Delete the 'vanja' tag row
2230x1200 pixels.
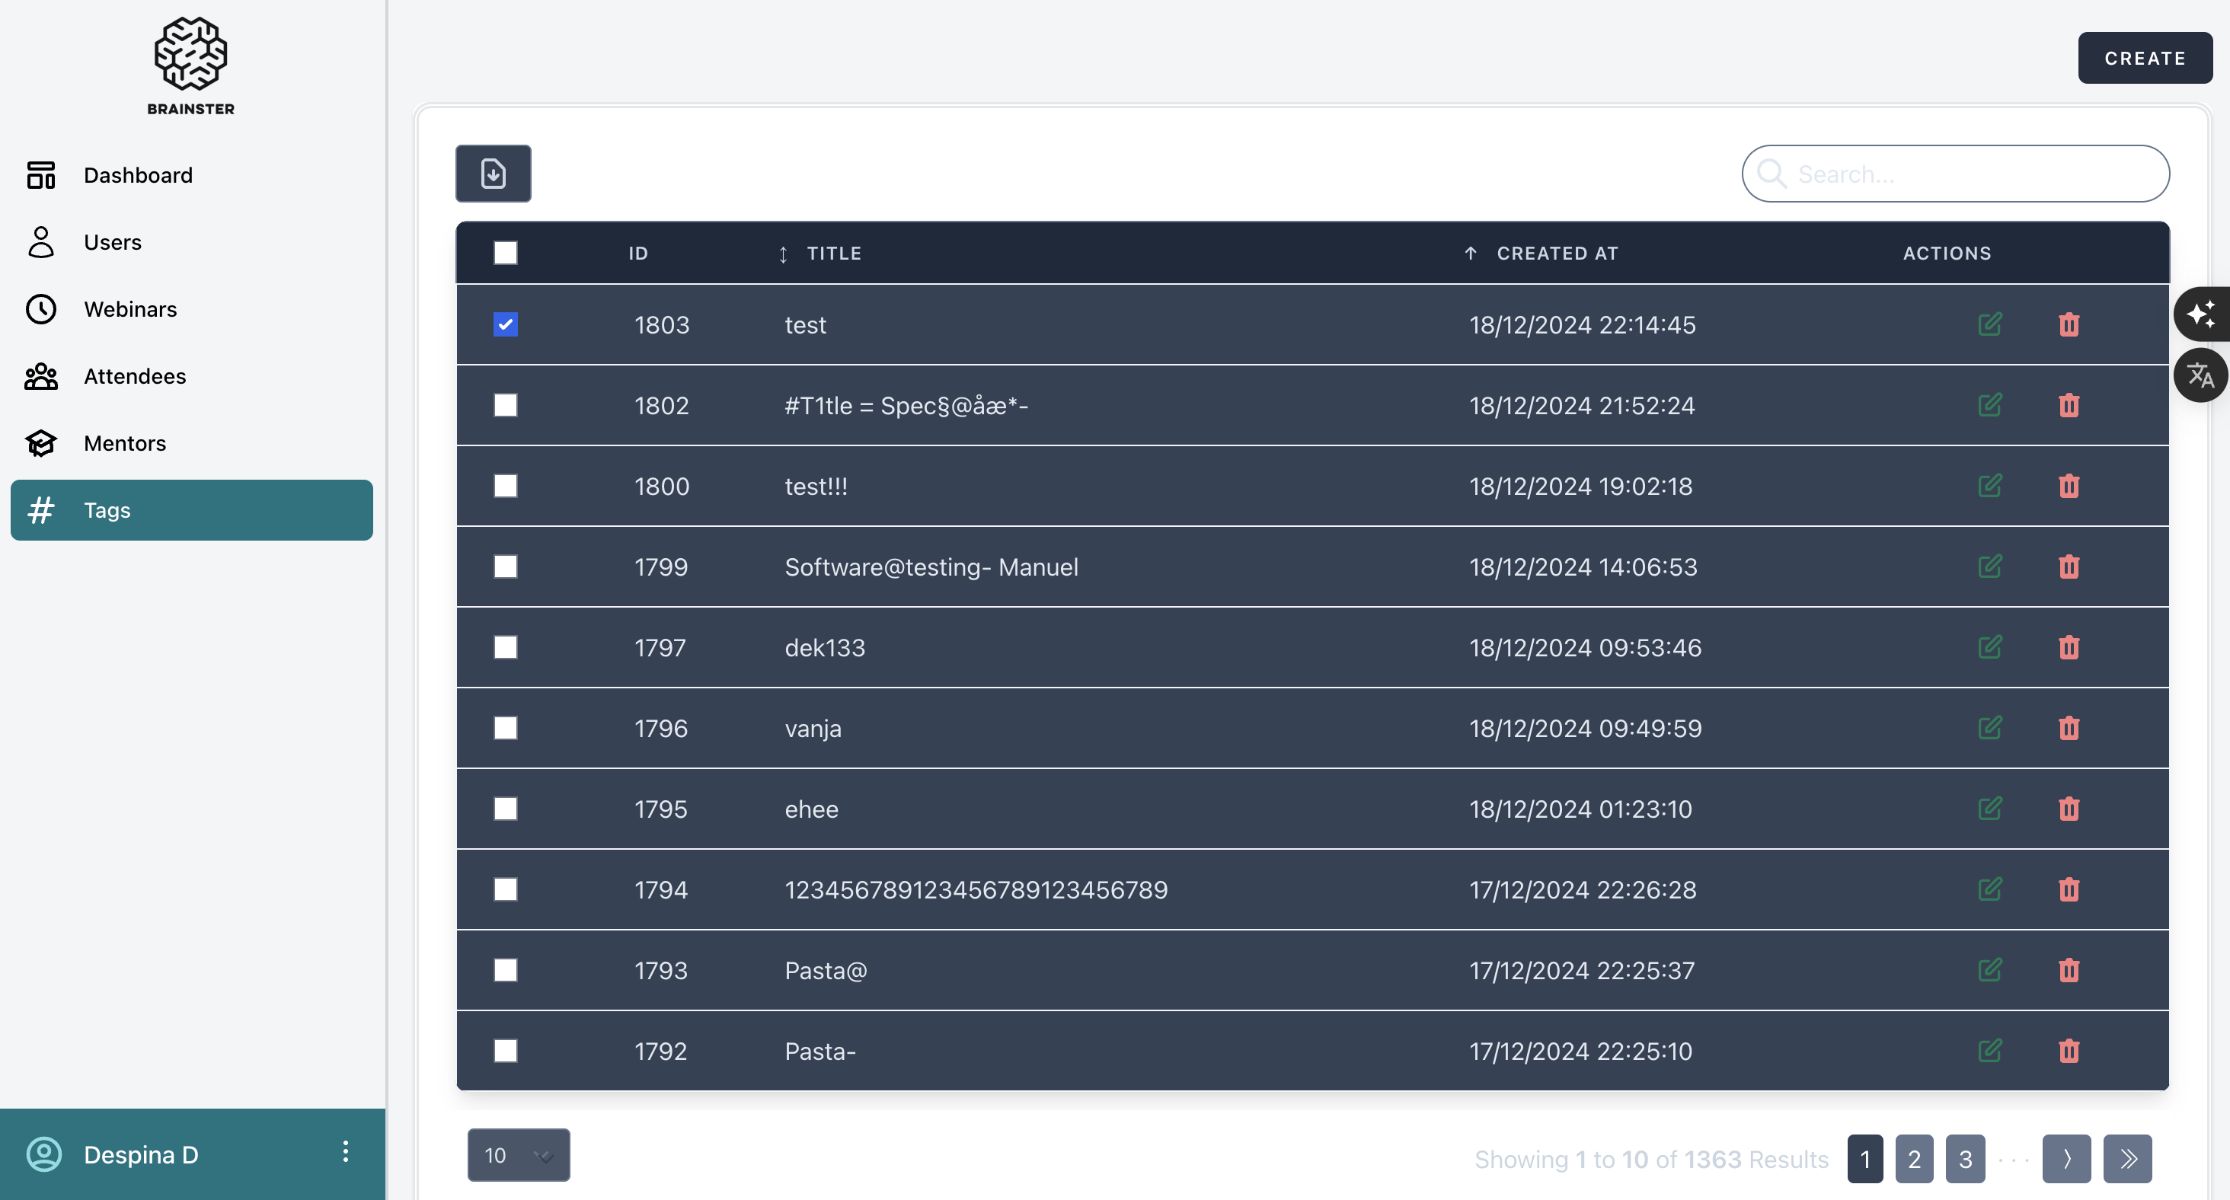coord(2068,729)
